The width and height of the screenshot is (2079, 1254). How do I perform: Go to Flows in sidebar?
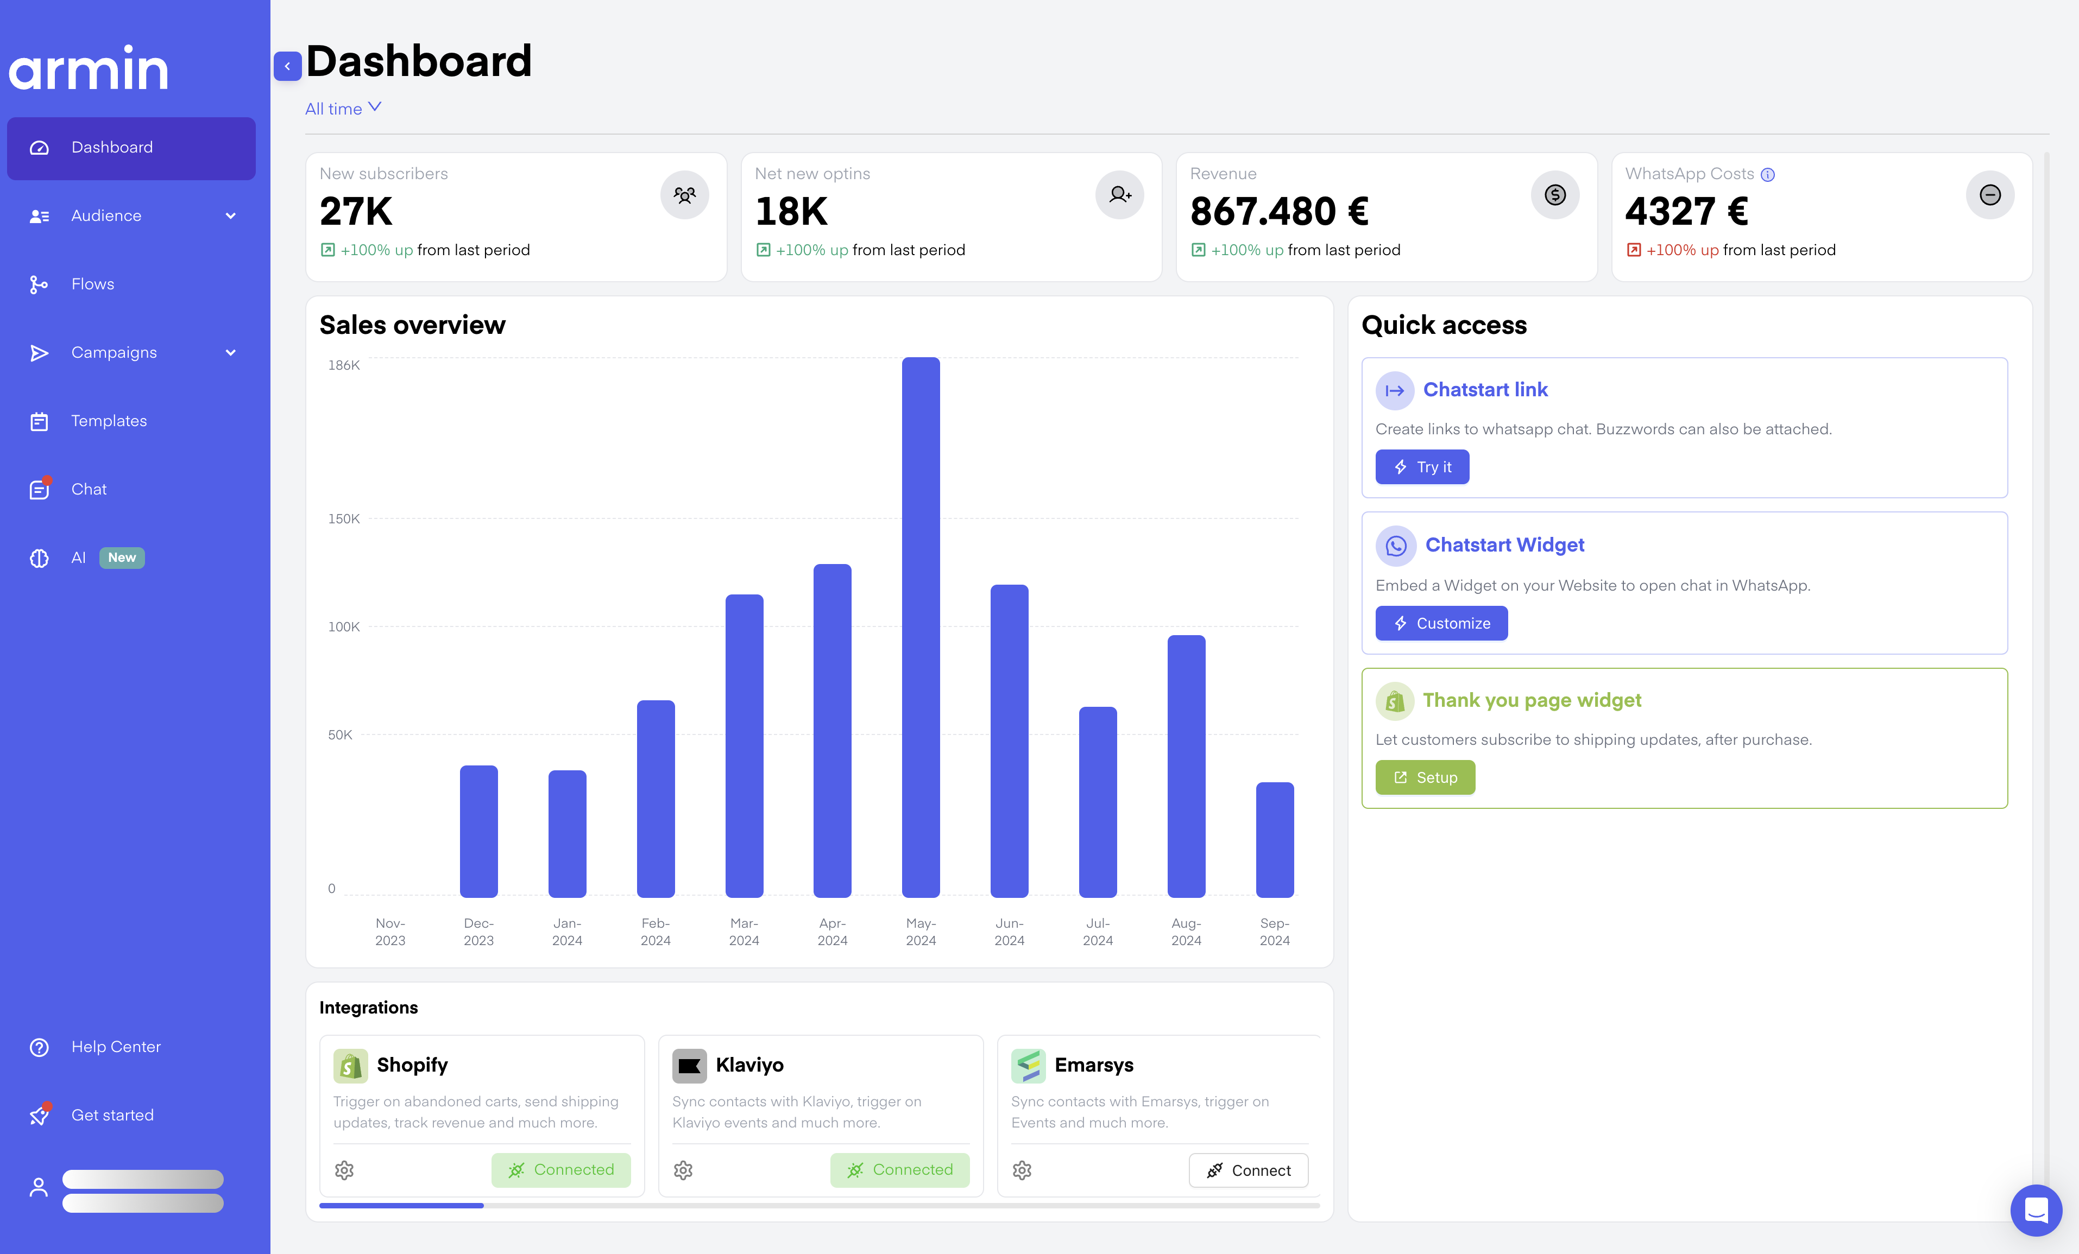[93, 284]
